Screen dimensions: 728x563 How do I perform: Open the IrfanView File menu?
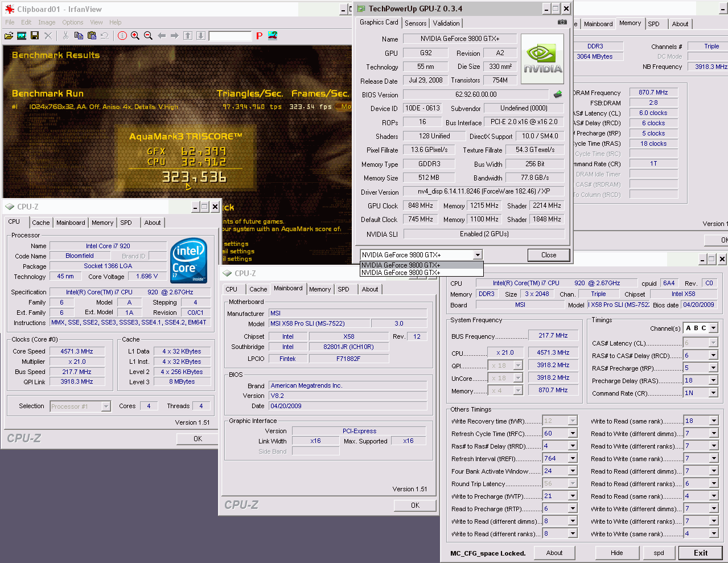coord(10,22)
